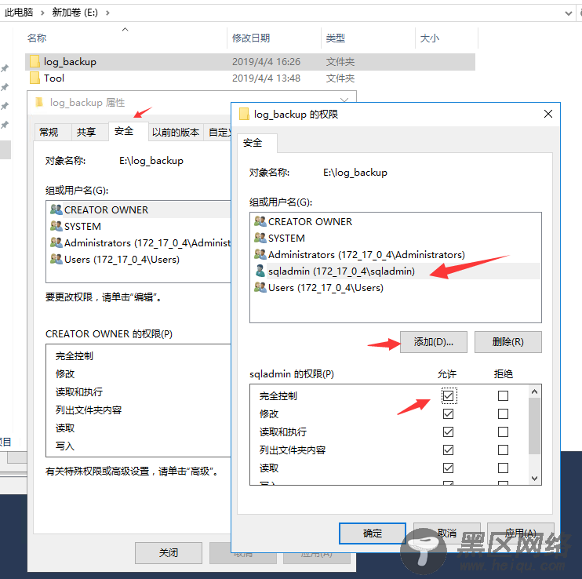This screenshot has width=582, height=579.
Task: Click SYSTEM group icon in permissions dialog
Action: [260, 238]
